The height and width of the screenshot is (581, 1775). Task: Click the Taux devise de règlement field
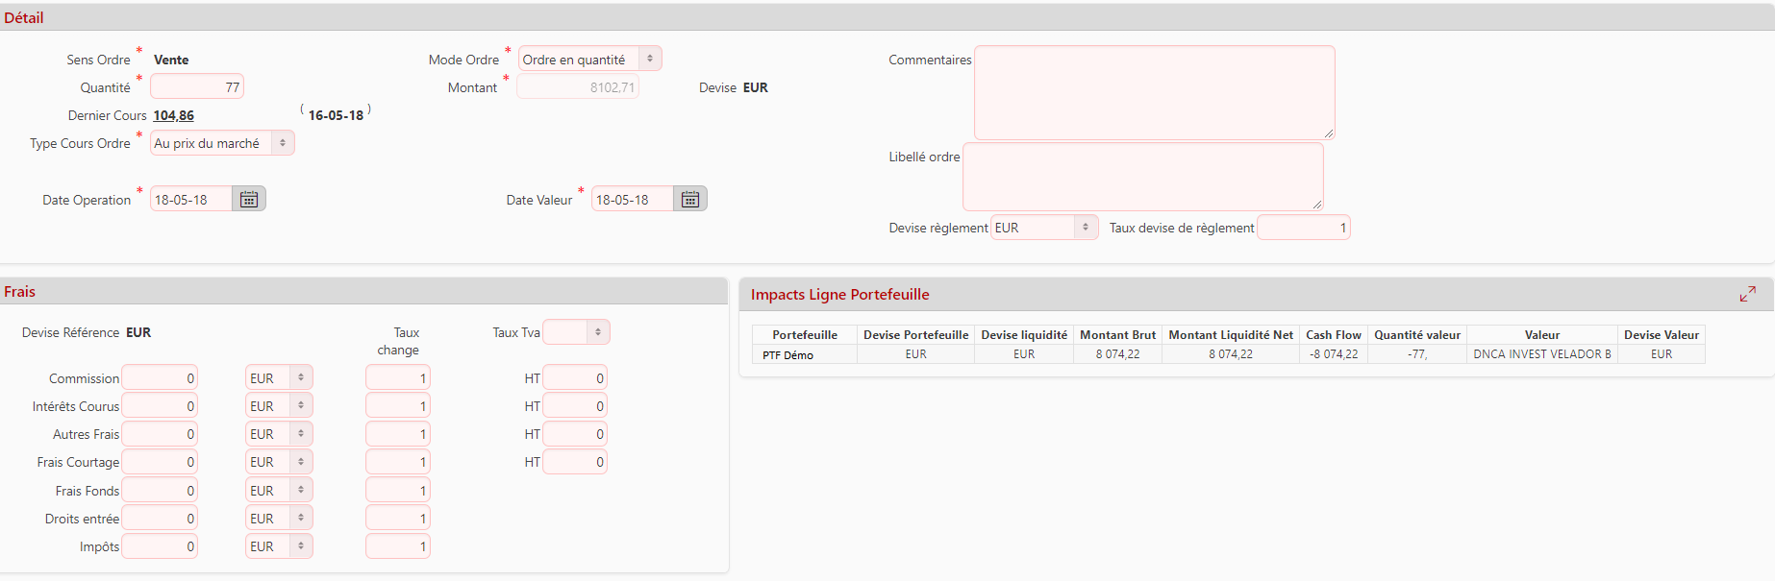[1303, 228]
